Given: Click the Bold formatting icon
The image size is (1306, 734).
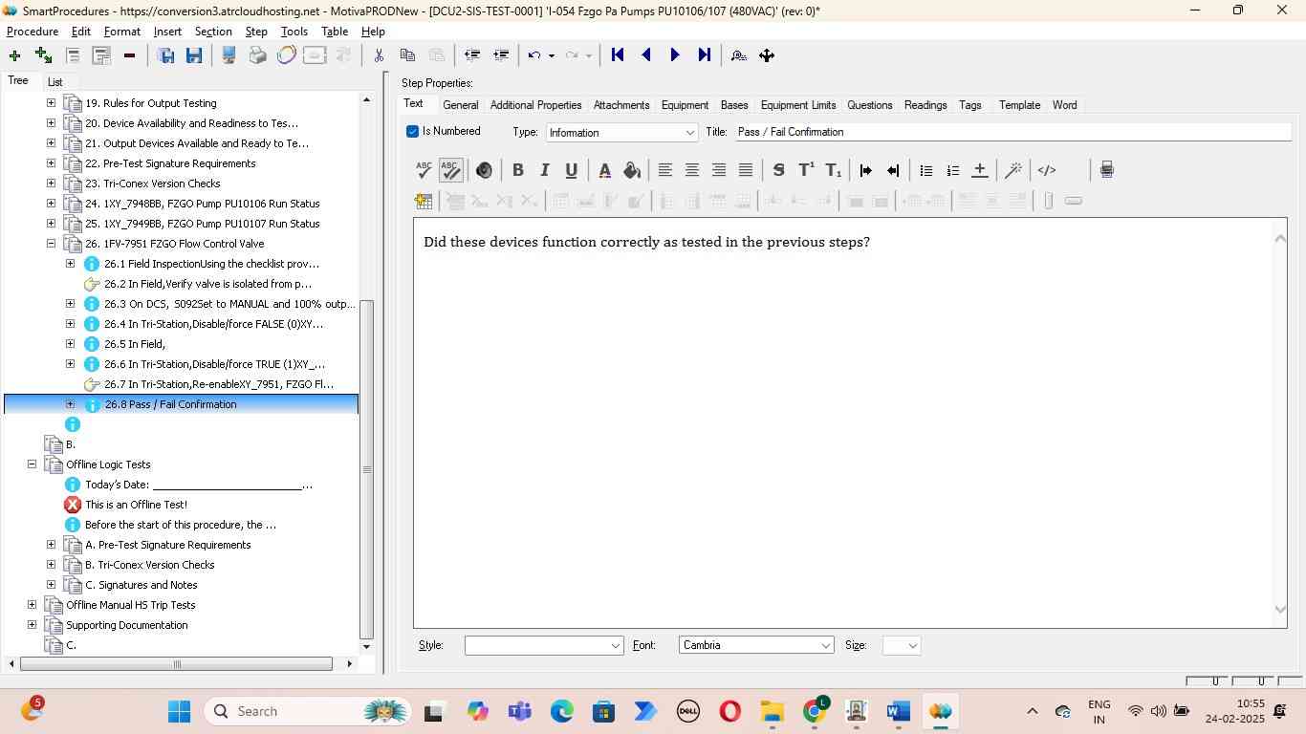Looking at the screenshot, I should (517, 170).
